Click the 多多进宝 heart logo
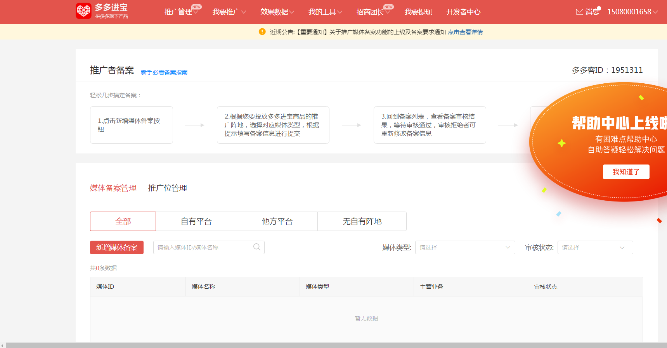 83,11
